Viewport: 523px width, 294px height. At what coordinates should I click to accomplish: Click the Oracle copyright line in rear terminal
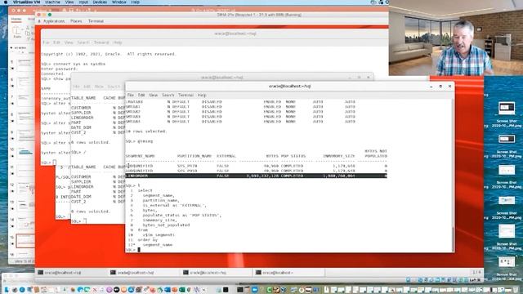[x=109, y=54]
